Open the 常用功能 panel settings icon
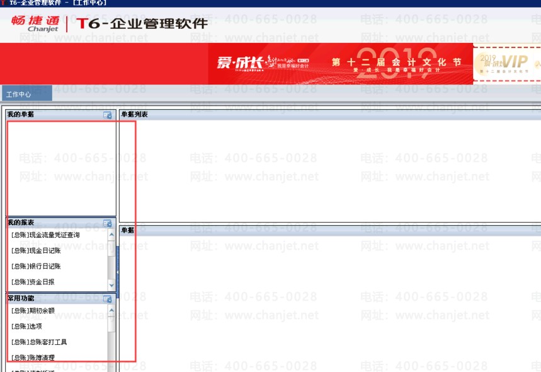 [x=108, y=299]
